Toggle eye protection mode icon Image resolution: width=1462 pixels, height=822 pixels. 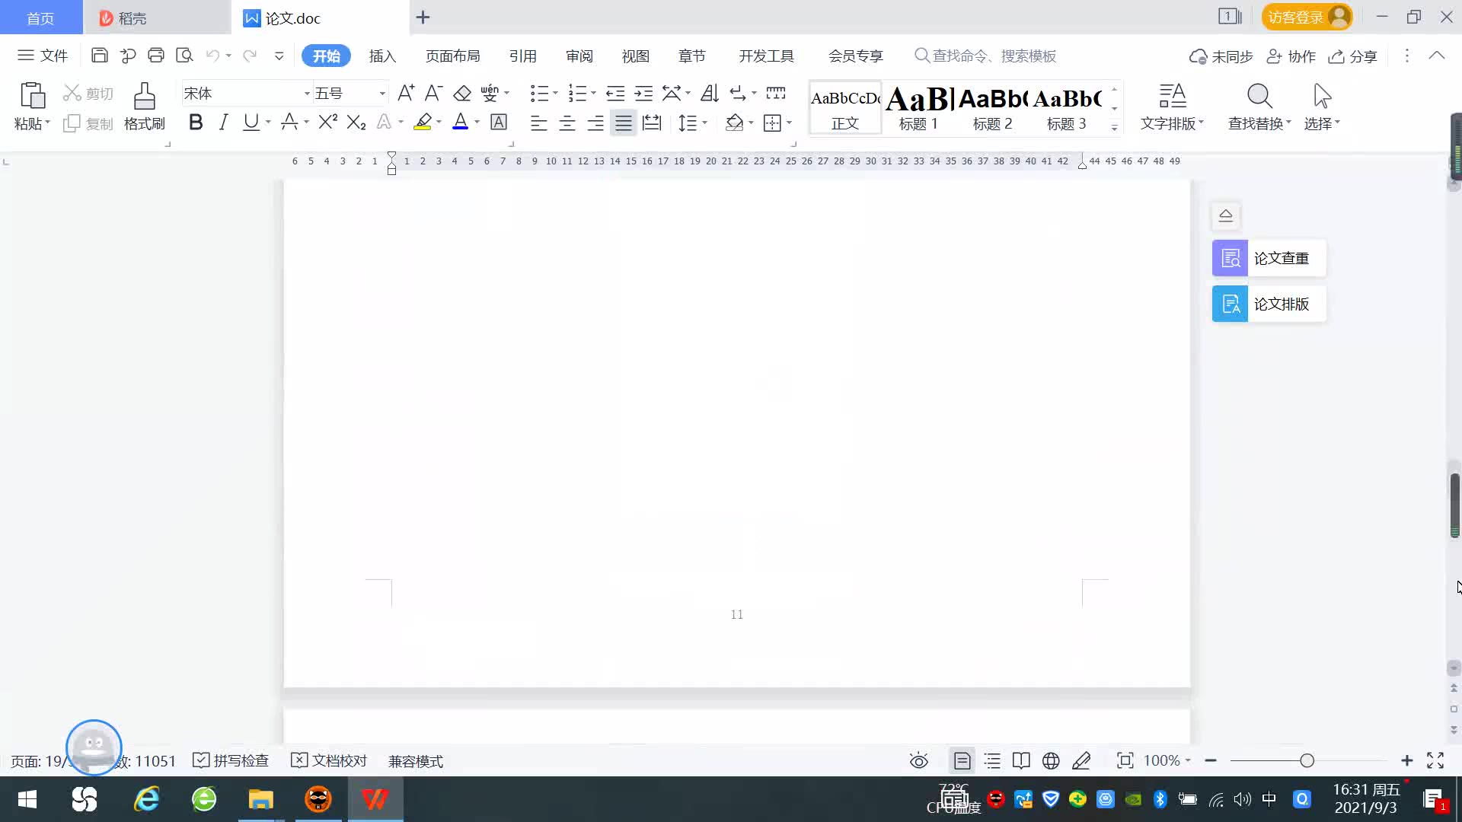(918, 760)
